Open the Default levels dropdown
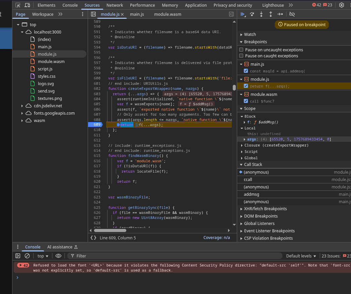The width and height of the screenshot is (351, 294). (x=301, y=256)
